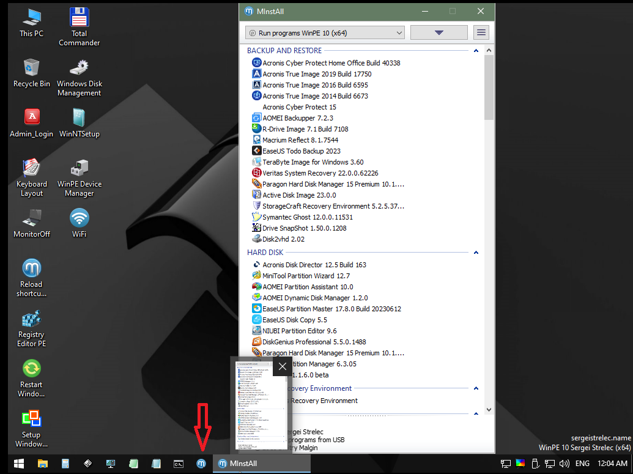Select DiskGenius Professional 5.5.0.1488
This screenshot has width=633, height=474.
(309, 341)
